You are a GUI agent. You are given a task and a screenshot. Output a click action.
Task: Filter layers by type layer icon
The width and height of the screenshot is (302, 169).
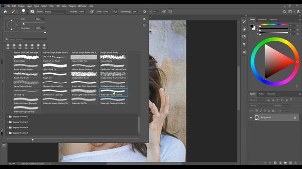coord(277,100)
